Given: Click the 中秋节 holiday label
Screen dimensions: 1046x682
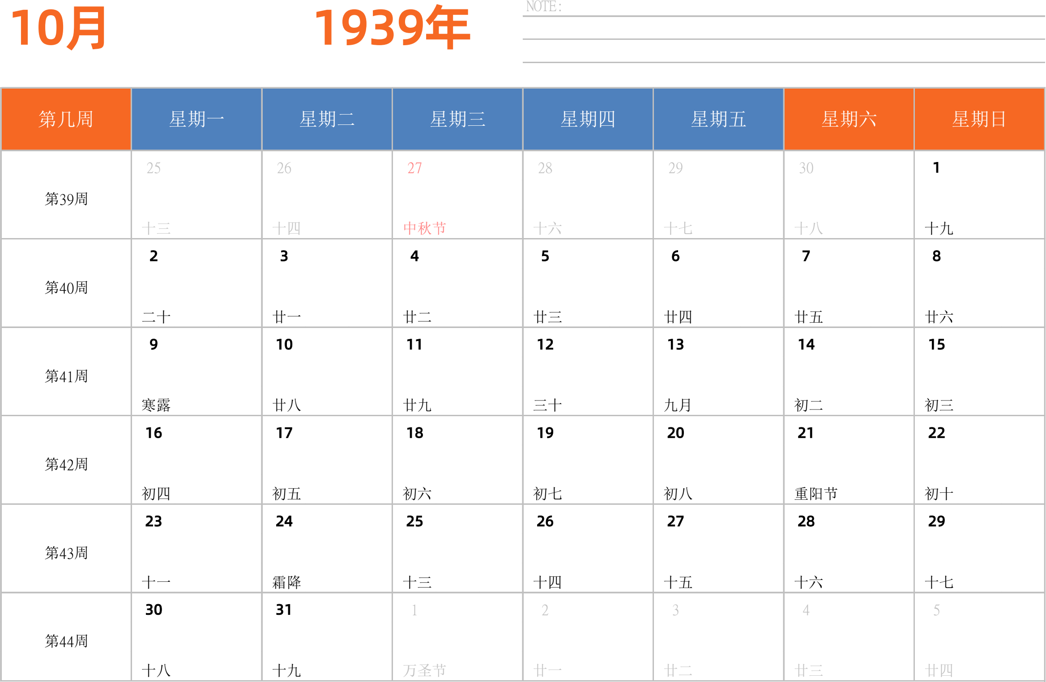Looking at the screenshot, I should tap(425, 228).
